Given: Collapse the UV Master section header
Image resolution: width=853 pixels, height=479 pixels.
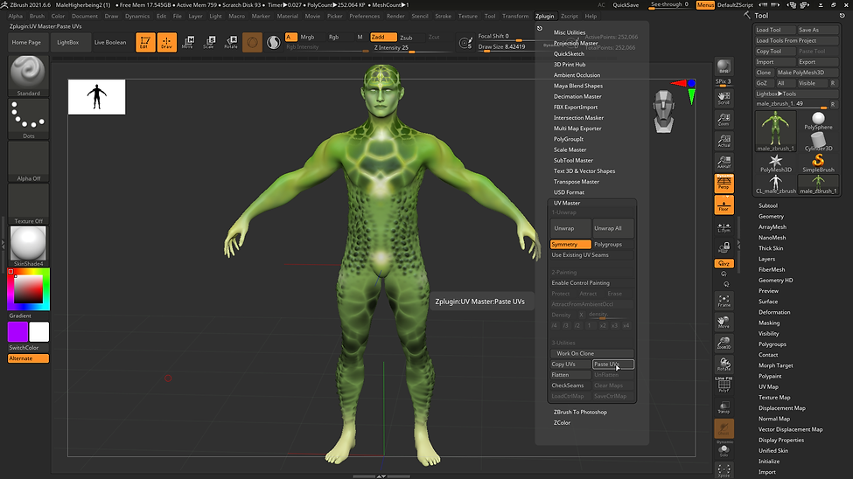Looking at the screenshot, I should pyautogui.click(x=567, y=203).
